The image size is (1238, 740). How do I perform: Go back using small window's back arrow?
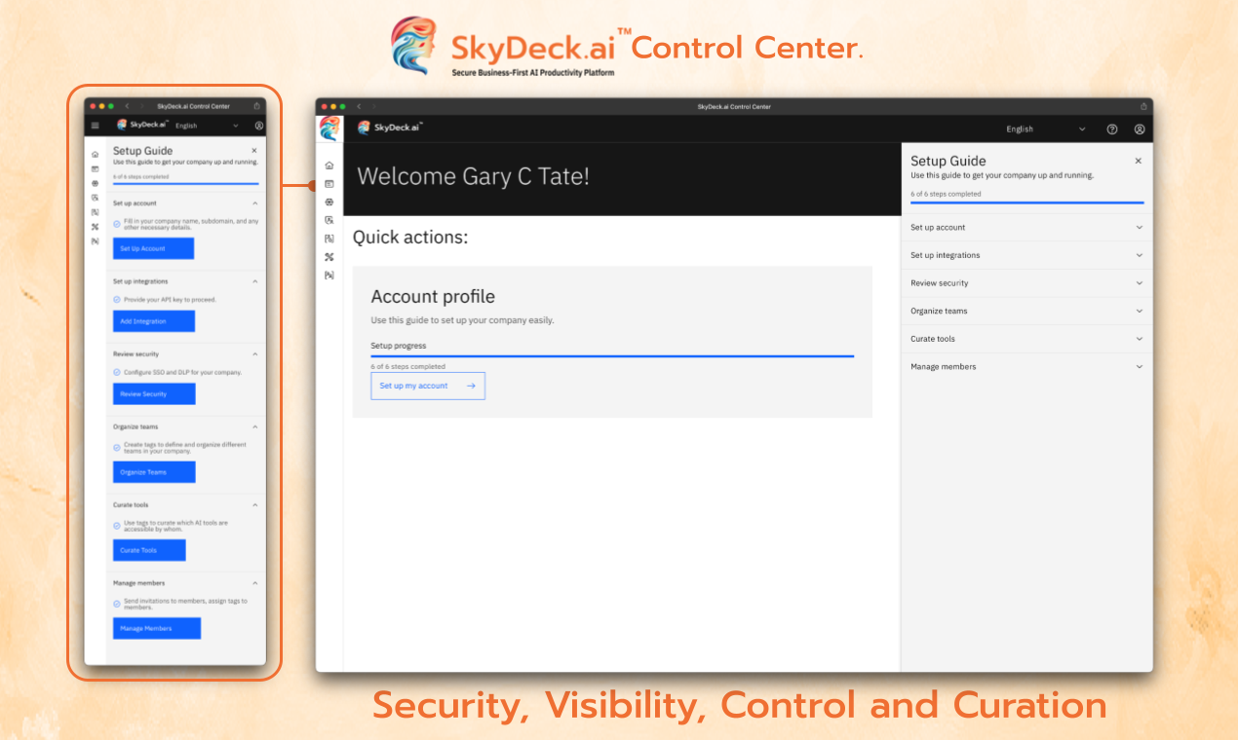(x=127, y=106)
